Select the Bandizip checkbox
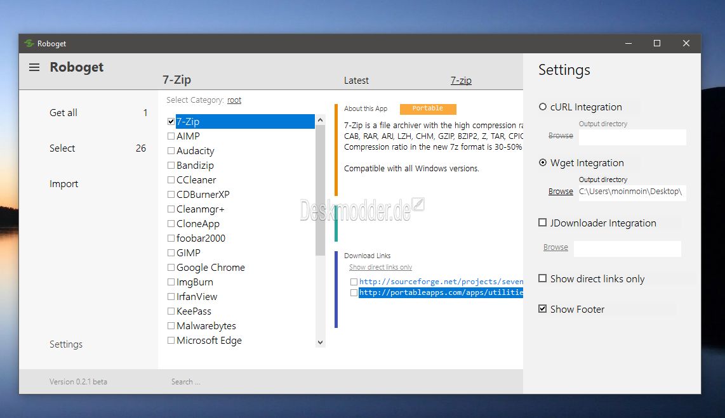 click(171, 166)
